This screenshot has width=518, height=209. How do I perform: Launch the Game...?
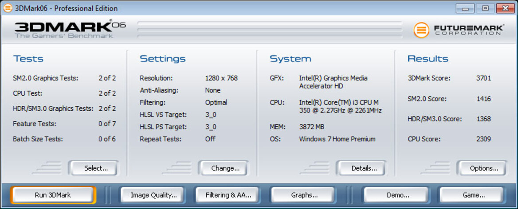tap(471, 195)
